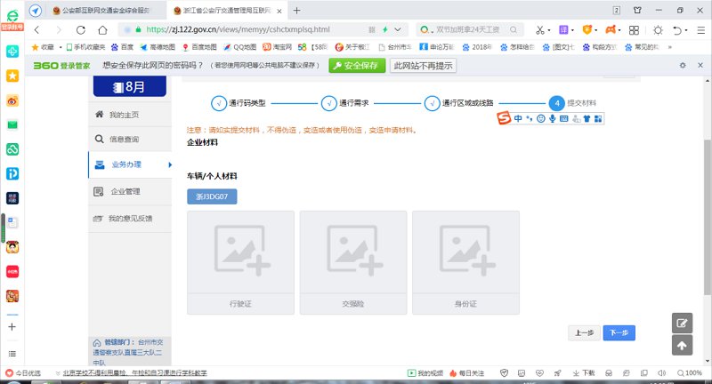Viewport: 712px width, 384px height.
Task: Open 我的主页 in the left menu
Action: coord(124,116)
